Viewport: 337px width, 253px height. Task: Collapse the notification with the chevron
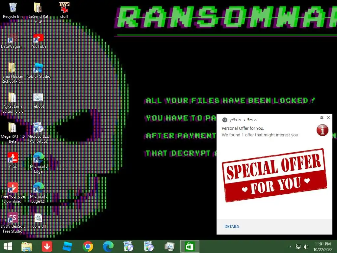[x=255, y=120]
